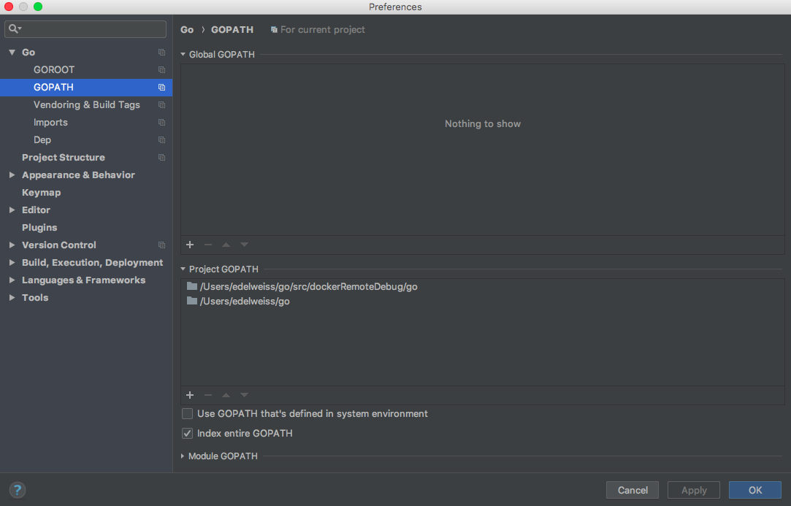Screen dimensions: 791x506
Task: Click the project-level icon beside Imports
Action: click(x=161, y=122)
